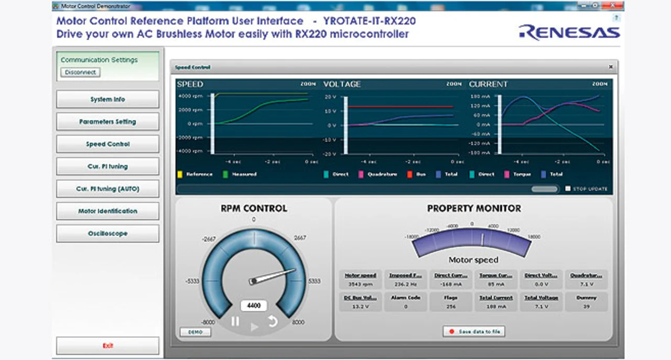Click the Dummy label
Viewport: 671px width, 360px height.
(586, 298)
